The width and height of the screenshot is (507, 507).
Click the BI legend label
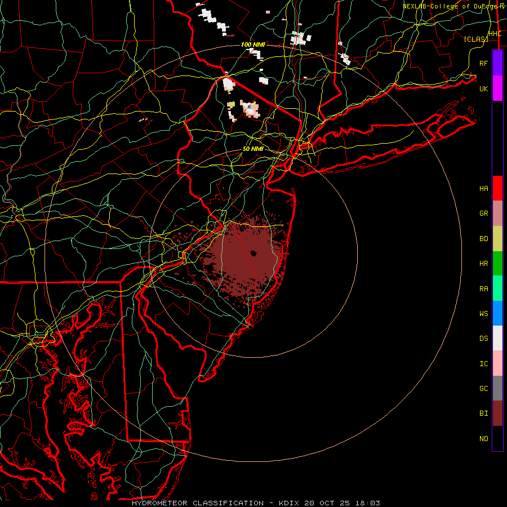tap(484, 413)
